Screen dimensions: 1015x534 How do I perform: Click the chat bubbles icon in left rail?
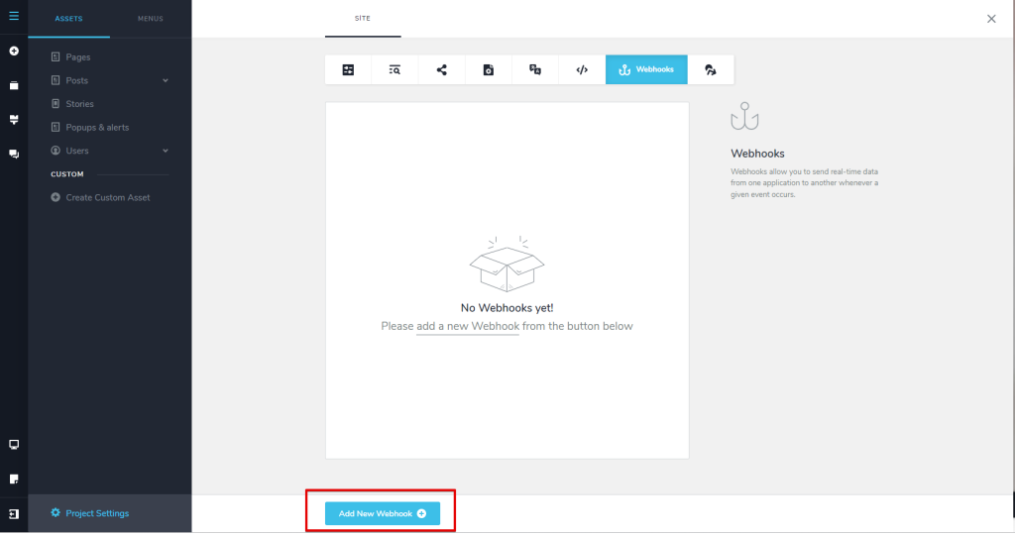tap(14, 154)
